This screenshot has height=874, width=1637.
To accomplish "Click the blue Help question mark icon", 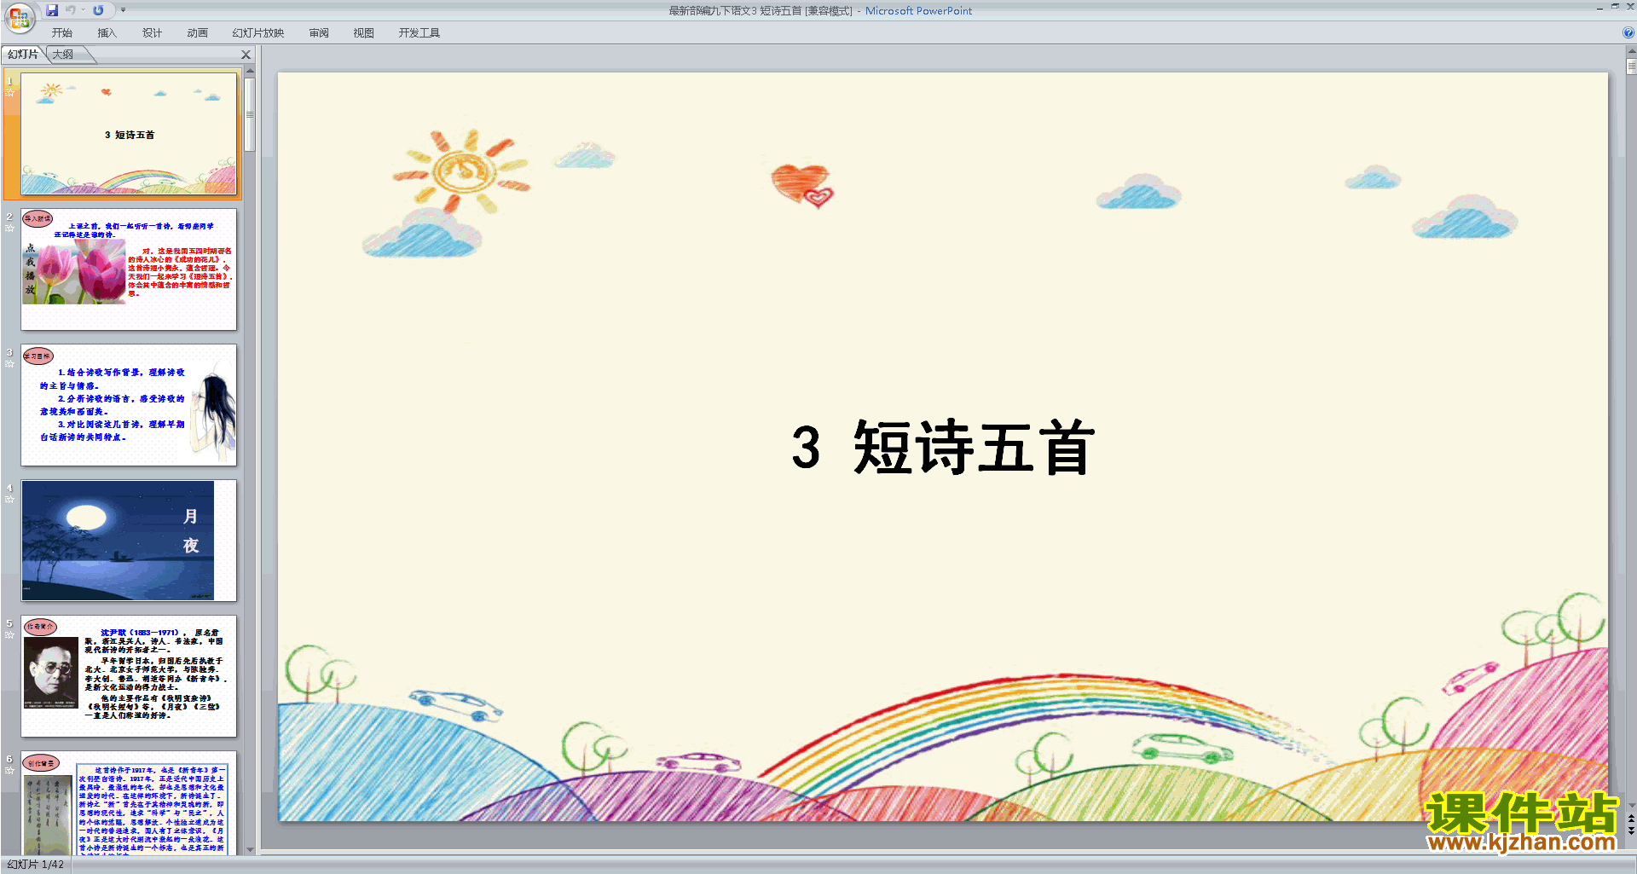I will tap(1628, 33).
